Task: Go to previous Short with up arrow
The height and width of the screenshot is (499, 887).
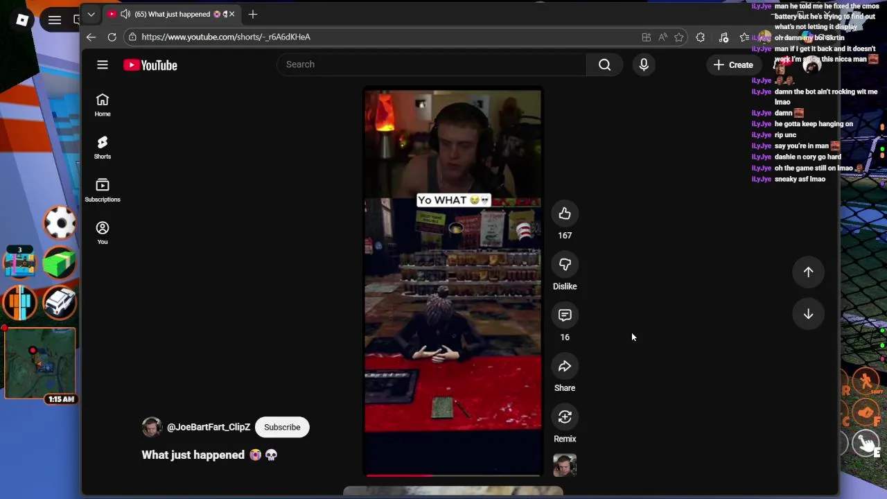Action: [808, 272]
